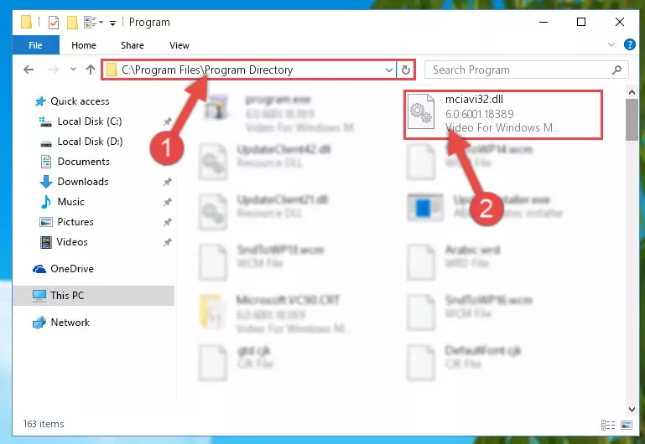Open Downloads in the navigation pane
Viewport: 645px width, 444px height.
point(83,182)
